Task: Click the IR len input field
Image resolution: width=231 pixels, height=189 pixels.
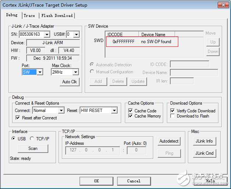Action: tap(182, 81)
